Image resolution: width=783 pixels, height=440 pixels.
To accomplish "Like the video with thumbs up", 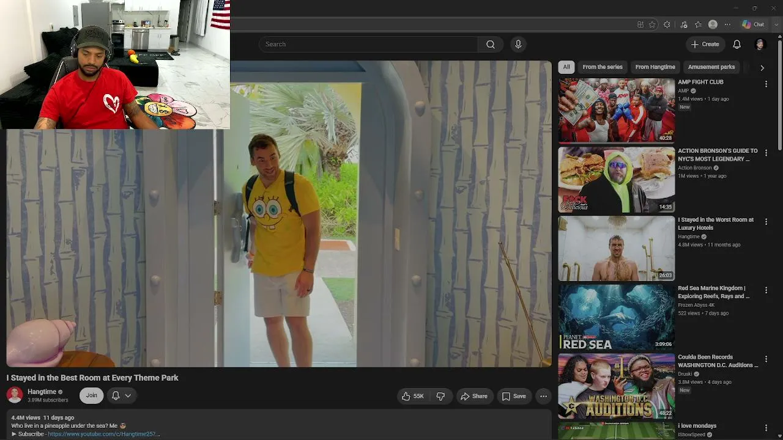I will [x=412, y=396].
